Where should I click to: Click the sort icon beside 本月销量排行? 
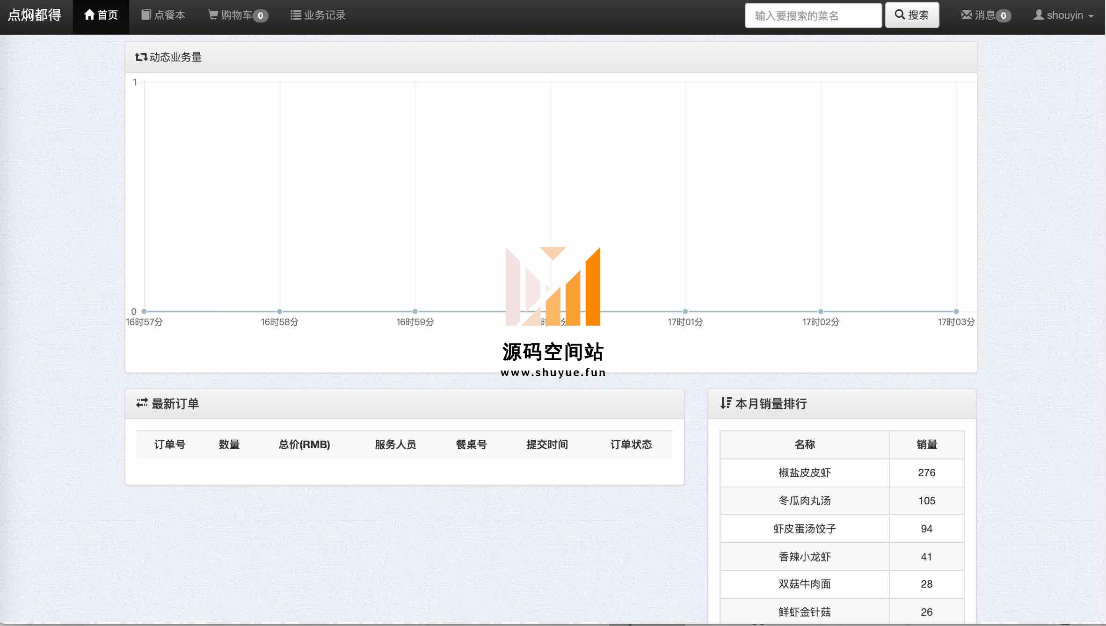click(x=726, y=403)
